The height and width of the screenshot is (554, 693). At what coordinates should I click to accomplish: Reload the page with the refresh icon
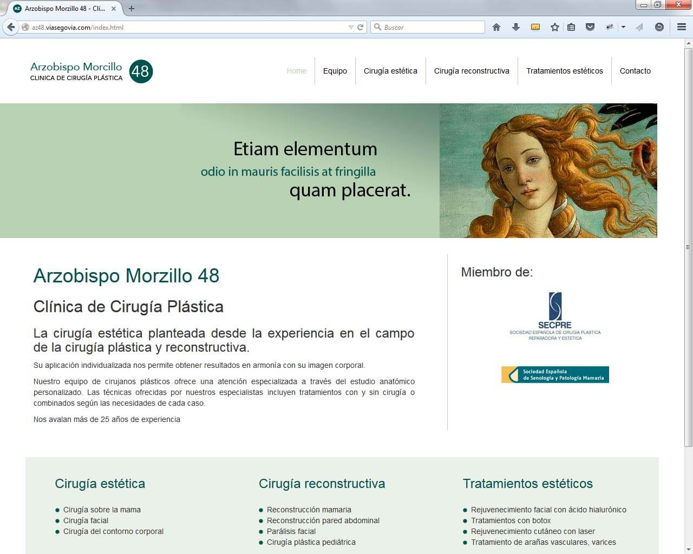click(360, 27)
